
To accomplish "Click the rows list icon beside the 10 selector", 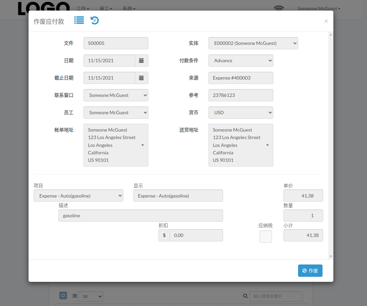I will [x=75, y=296].
